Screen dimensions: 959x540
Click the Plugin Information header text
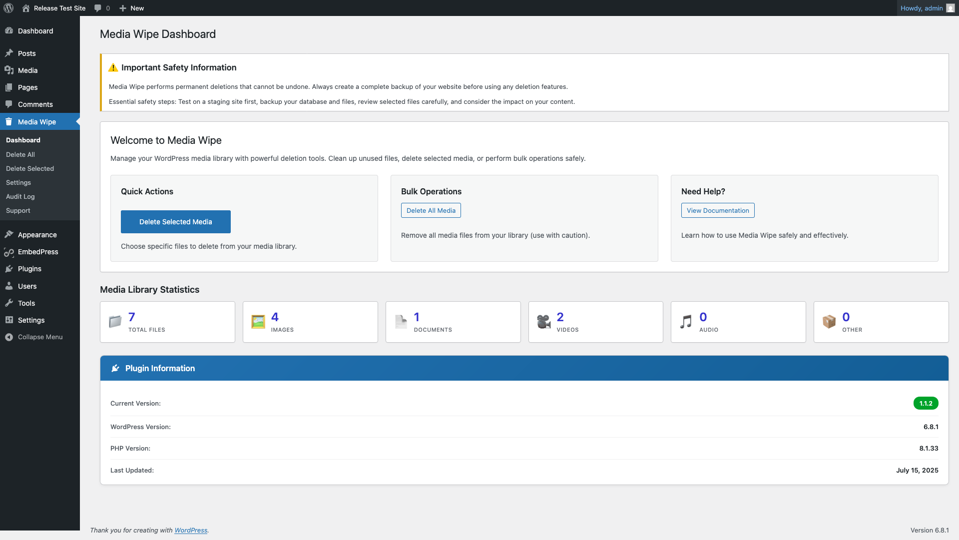pos(160,368)
